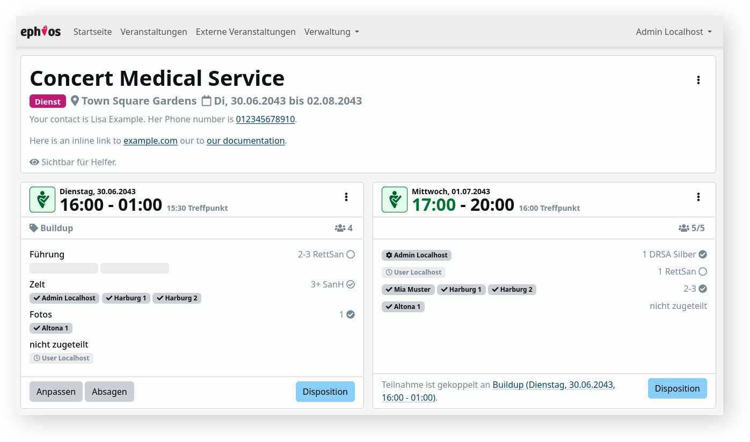Select Harburg 2 badge in the Mittwoch shift
Image resolution: width=750 pixels, height=442 pixels.
[x=512, y=290]
